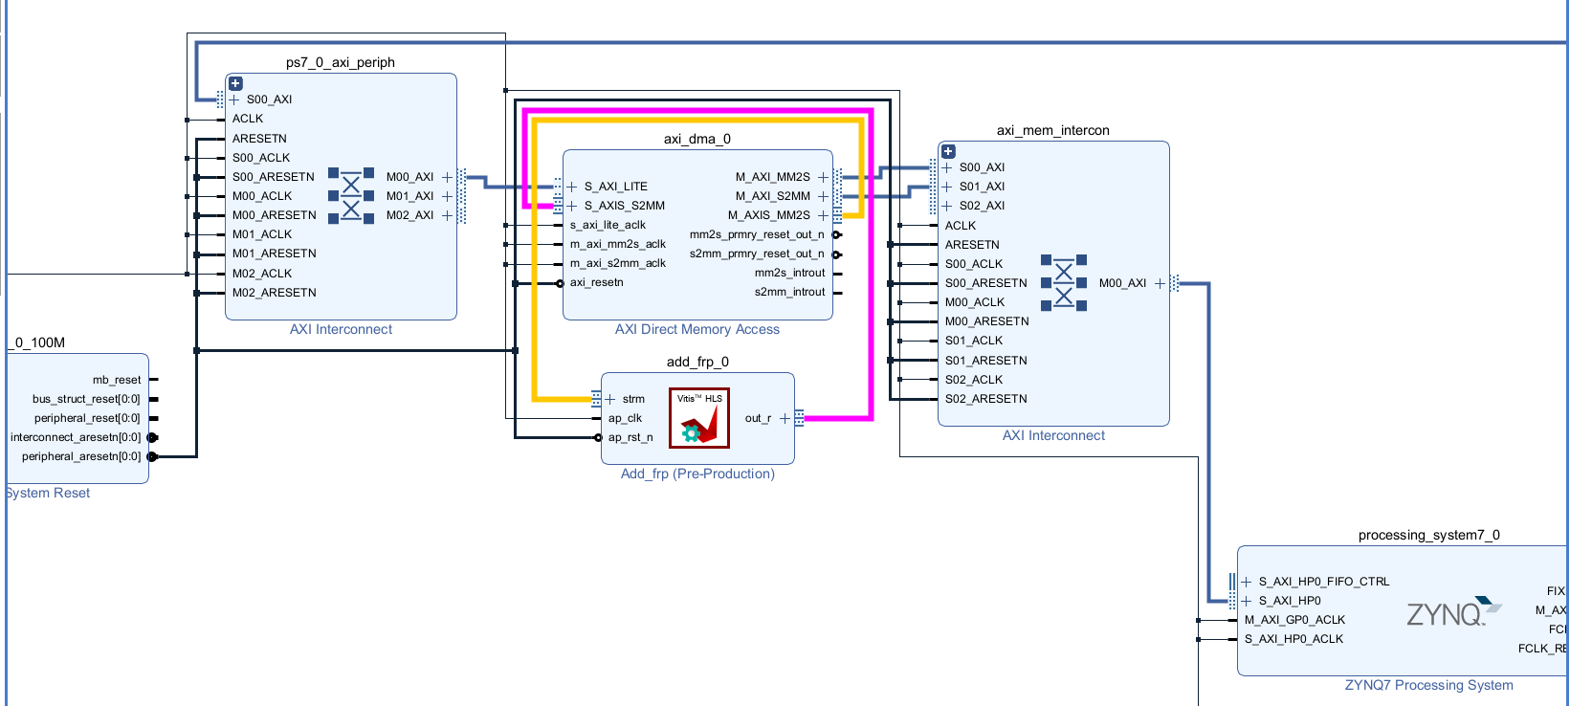1570x706 pixels.
Task: Expand the M02_AXI port on ps7_0_axi_periph
Action: [447, 215]
